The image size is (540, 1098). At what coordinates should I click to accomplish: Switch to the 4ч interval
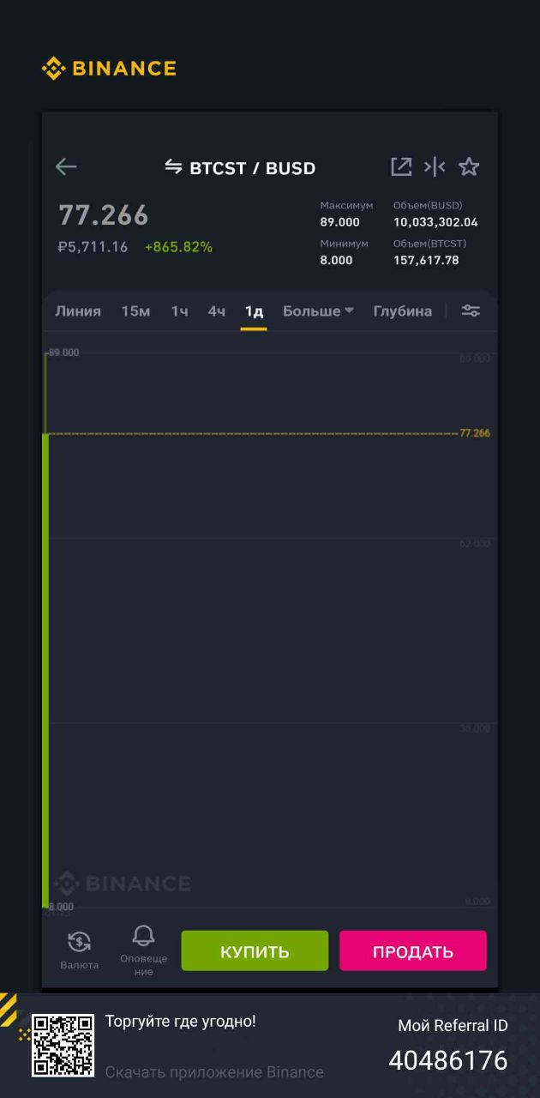point(217,311)
